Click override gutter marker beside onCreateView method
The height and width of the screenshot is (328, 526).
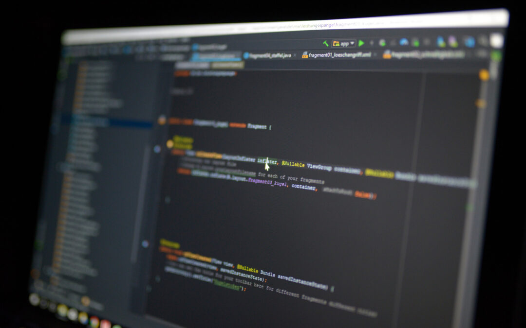[x=157, y=149]
